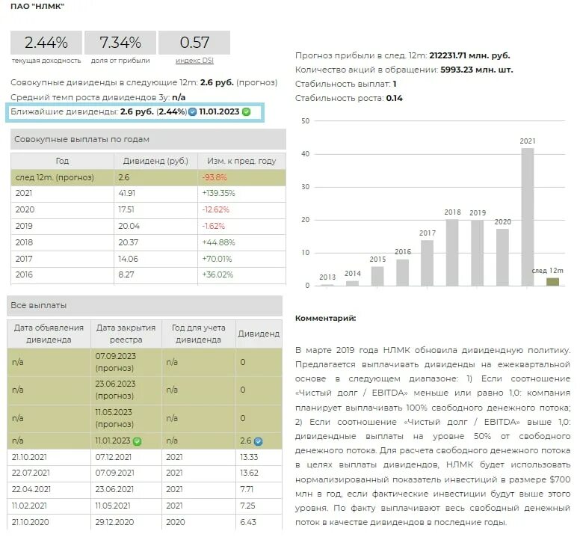Click the 11.02.2021 announcement date

(x=29, y=506)
